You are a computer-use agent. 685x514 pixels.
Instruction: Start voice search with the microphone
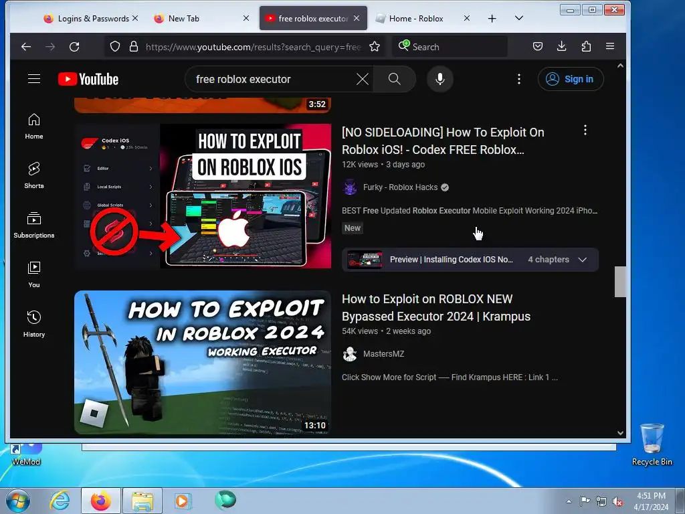440,79
